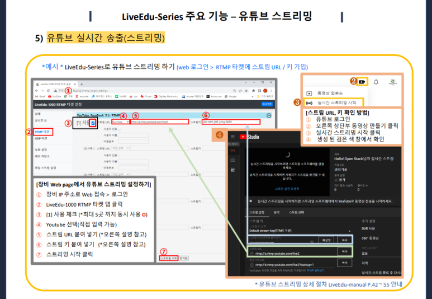Toggle stream key visibility eye icon
This screenshot has width=432, height=299.
pos(312,241)
